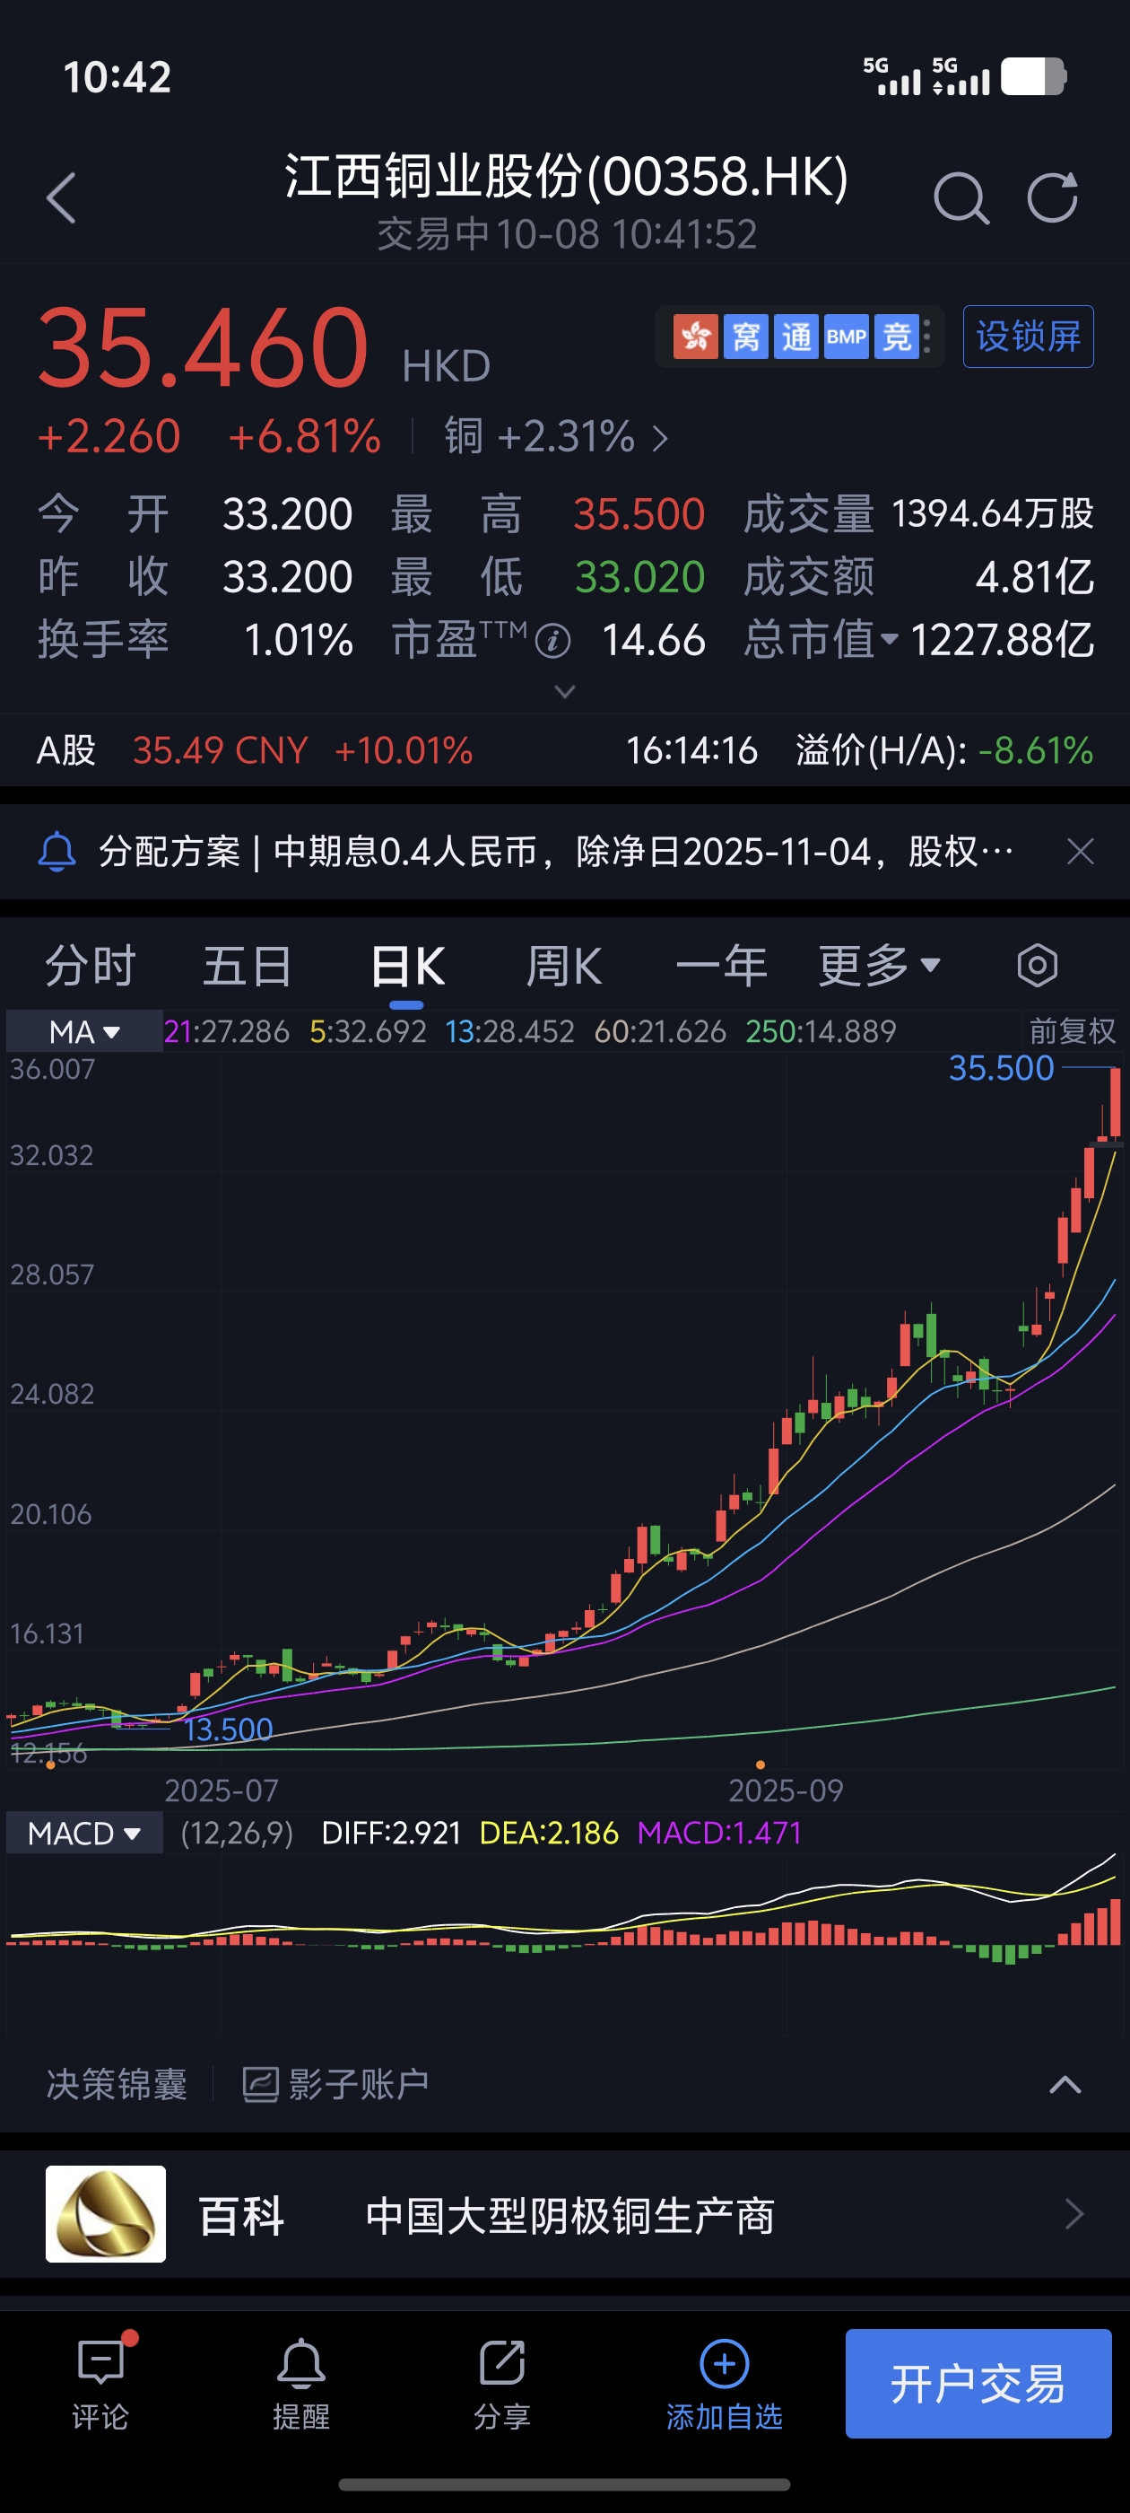This screenshot has height=2513, width=1130.
Task: Tap the 最低 33.020 value
Action: (x=639, y=577)
